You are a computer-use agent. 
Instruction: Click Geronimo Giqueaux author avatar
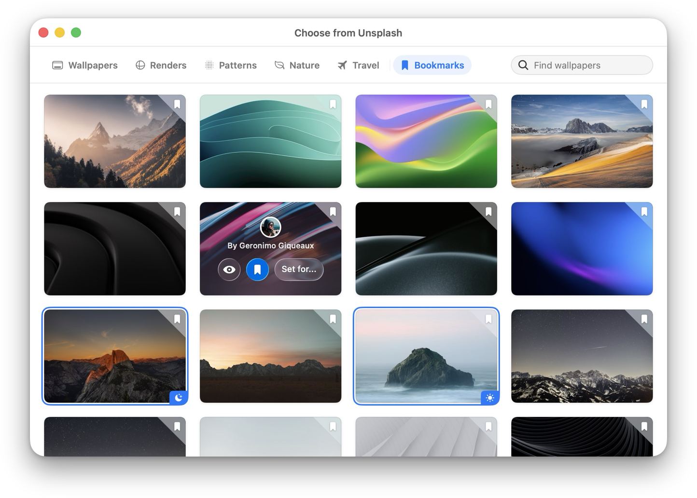pyautogui.click(x=270, y=227)
